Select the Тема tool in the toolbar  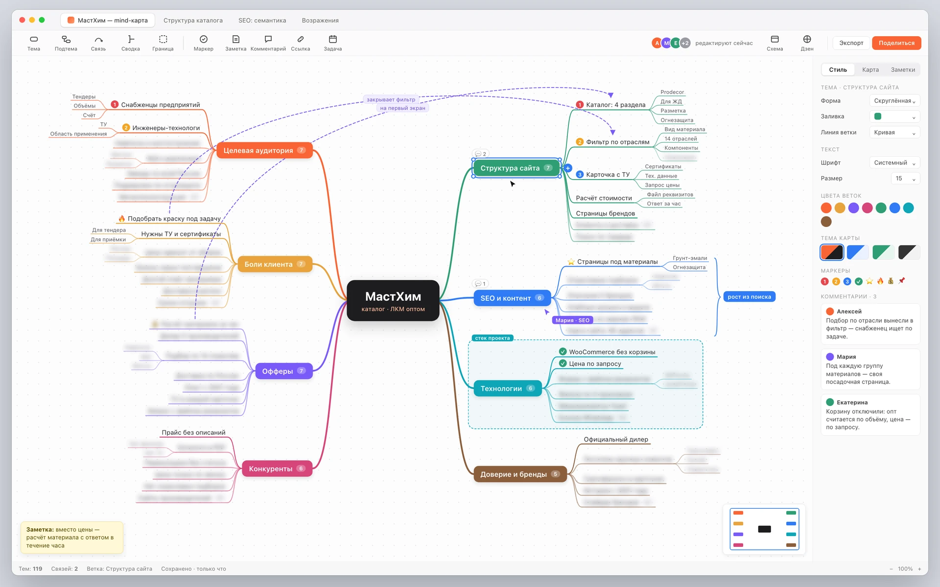[34, 43]
